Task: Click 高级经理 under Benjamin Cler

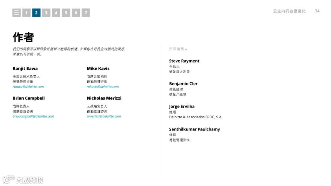Action: 176,89
